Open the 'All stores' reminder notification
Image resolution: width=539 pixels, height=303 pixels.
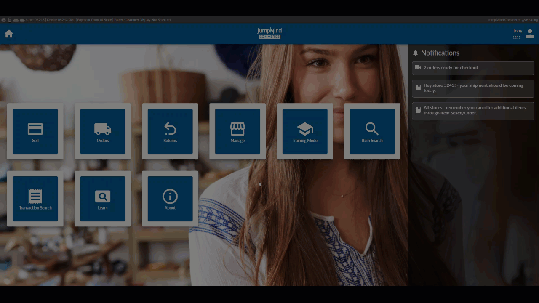click(x=473, y=110)
